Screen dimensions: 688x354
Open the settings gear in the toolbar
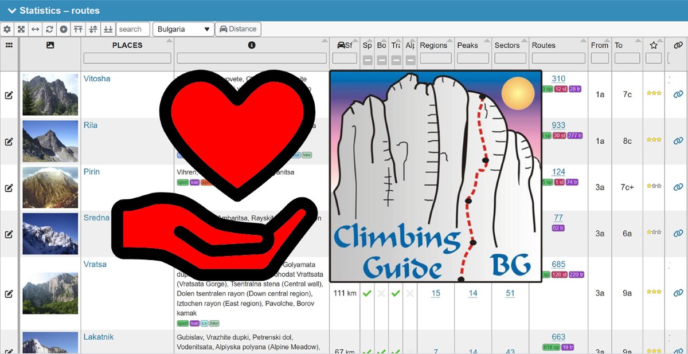[x=7, y=29]
